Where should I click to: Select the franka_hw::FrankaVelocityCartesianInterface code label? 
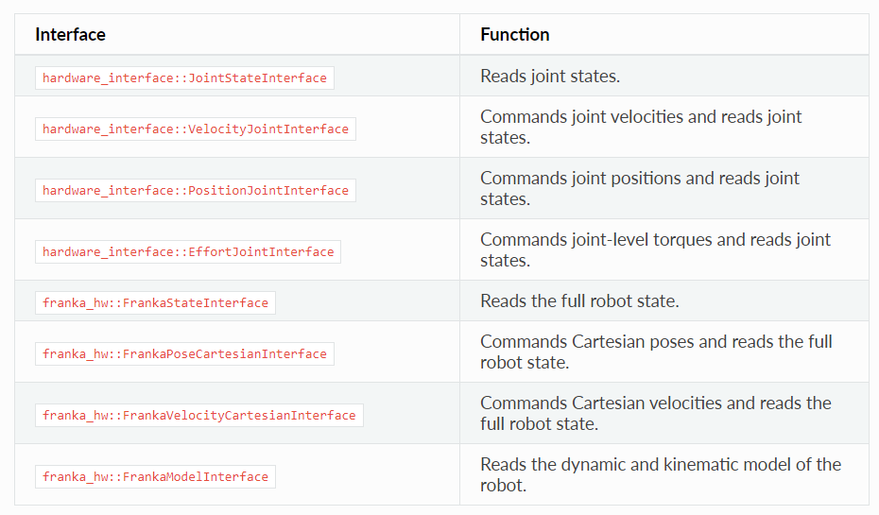(x=198, y=415)
